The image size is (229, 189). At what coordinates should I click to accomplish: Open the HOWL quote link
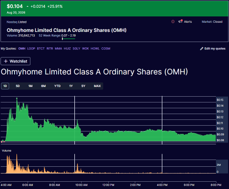click(95, 49)
